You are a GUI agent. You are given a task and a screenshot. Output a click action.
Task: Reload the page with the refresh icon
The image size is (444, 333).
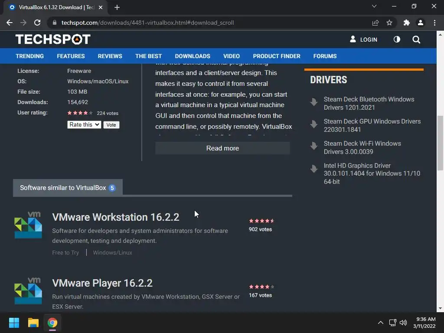tap(37, 23)
